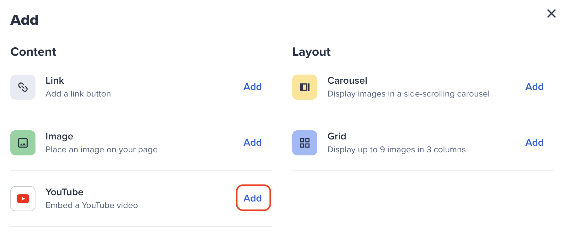The height and width of the screenshot is (235, 565).
Task: Click the Image title label
Action: (59, 137)
